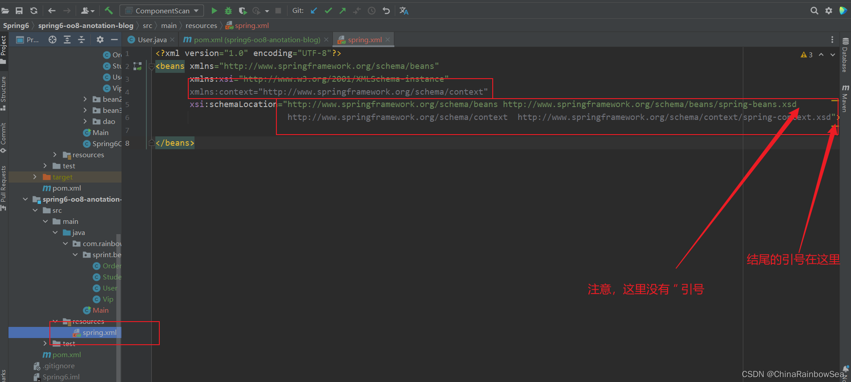Image resolution: width=851 pixels, height=382 pixels.
Task: Rollback changes with the undo arrow icon
Action: click(x=386, y=11)
